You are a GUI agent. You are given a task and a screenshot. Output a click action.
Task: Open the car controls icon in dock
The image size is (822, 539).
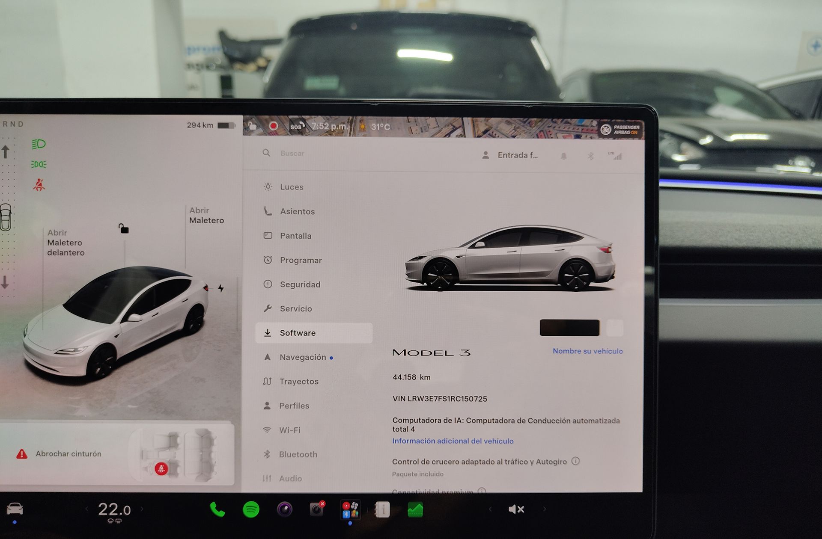coord(15,509)
